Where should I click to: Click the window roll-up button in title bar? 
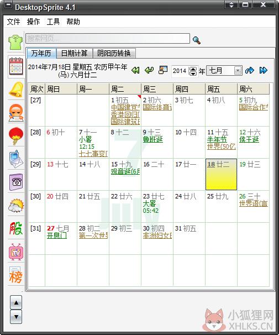tap(231, 4)
